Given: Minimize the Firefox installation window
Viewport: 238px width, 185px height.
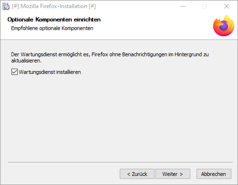Looking at the screenshot, I should 183,6.
